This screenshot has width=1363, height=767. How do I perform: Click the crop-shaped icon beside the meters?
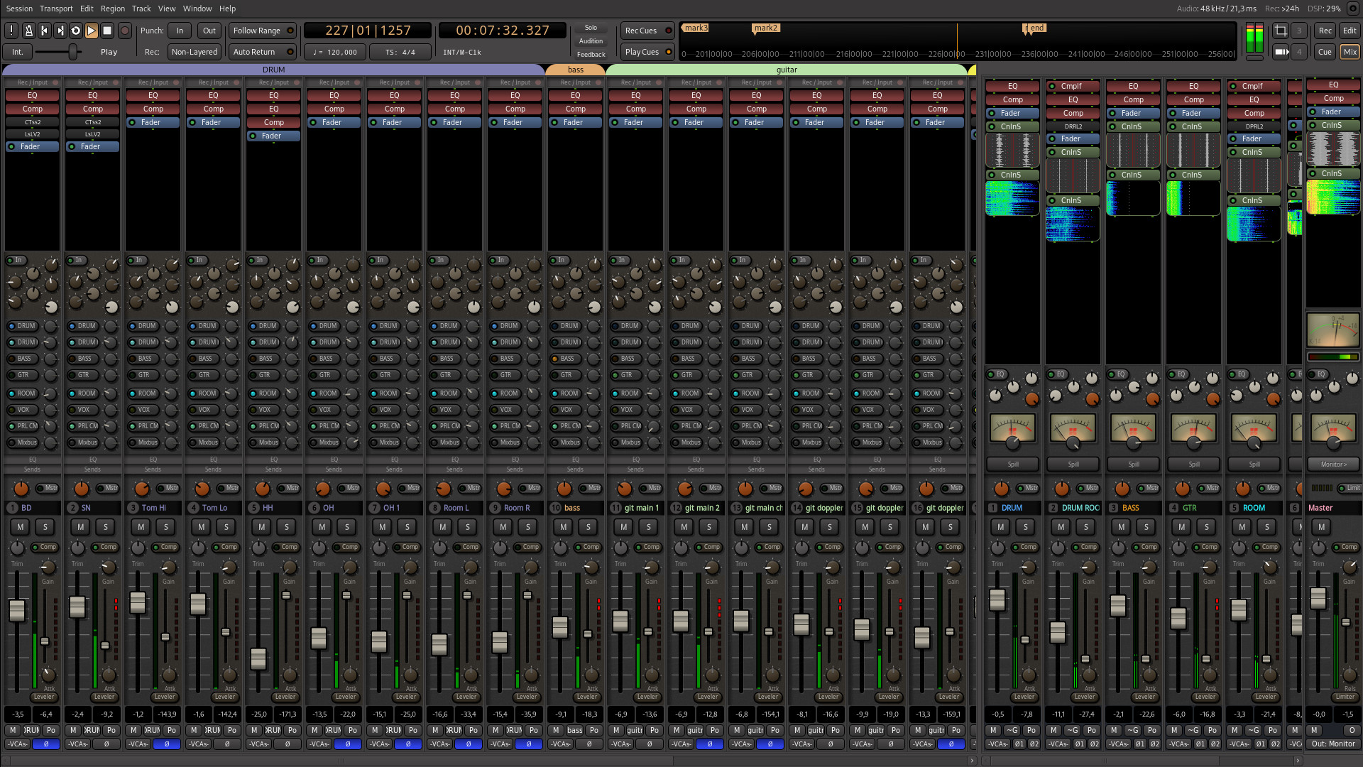(1281, 31)
